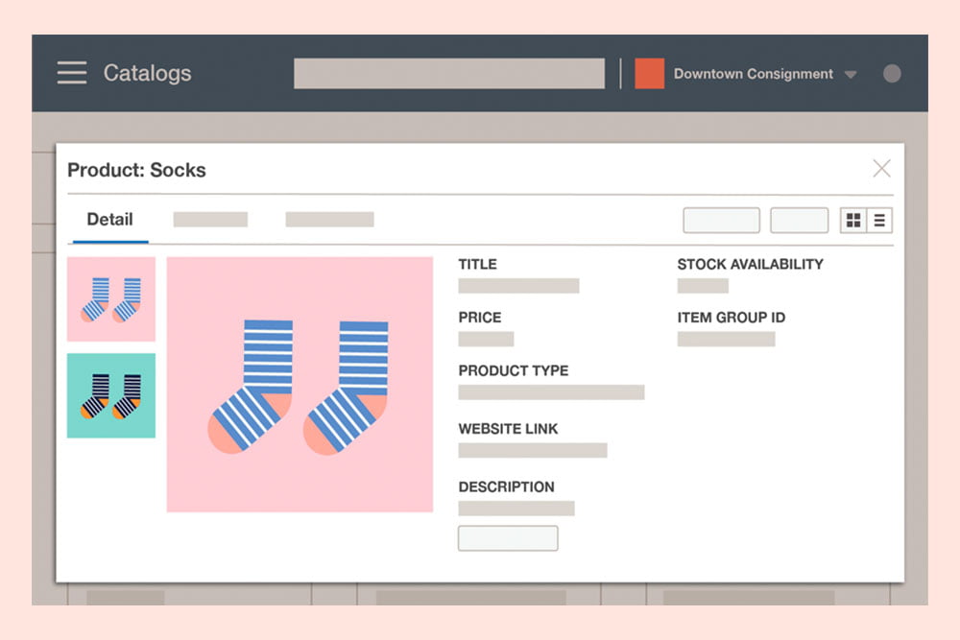Click the top search bar
This screenshot has width=960, height=640.
448,73
